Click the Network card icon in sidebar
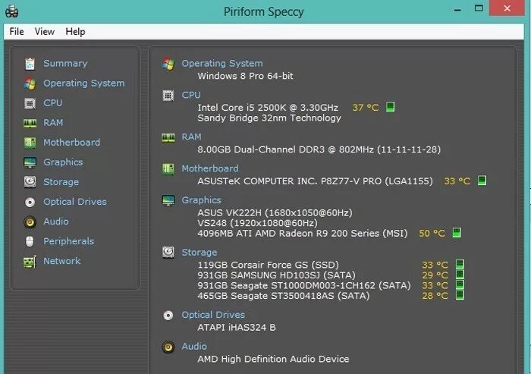 [30, 262]
